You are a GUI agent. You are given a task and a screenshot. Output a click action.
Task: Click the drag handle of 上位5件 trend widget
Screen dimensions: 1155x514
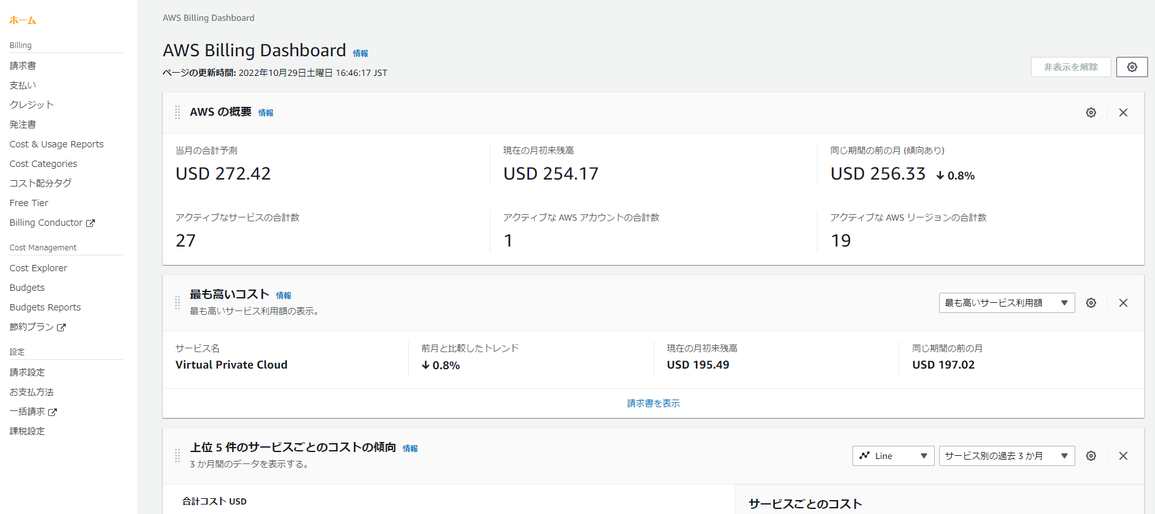pyautogui.click(x=178, y=456)
